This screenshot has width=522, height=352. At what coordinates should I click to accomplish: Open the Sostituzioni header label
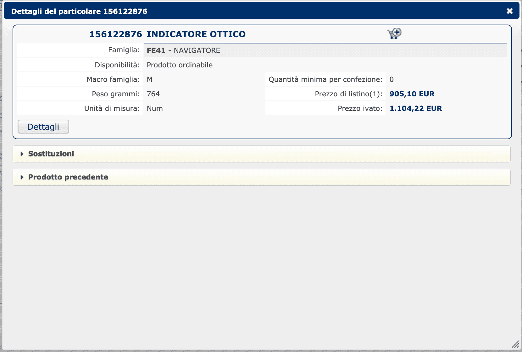pos(51,154)
